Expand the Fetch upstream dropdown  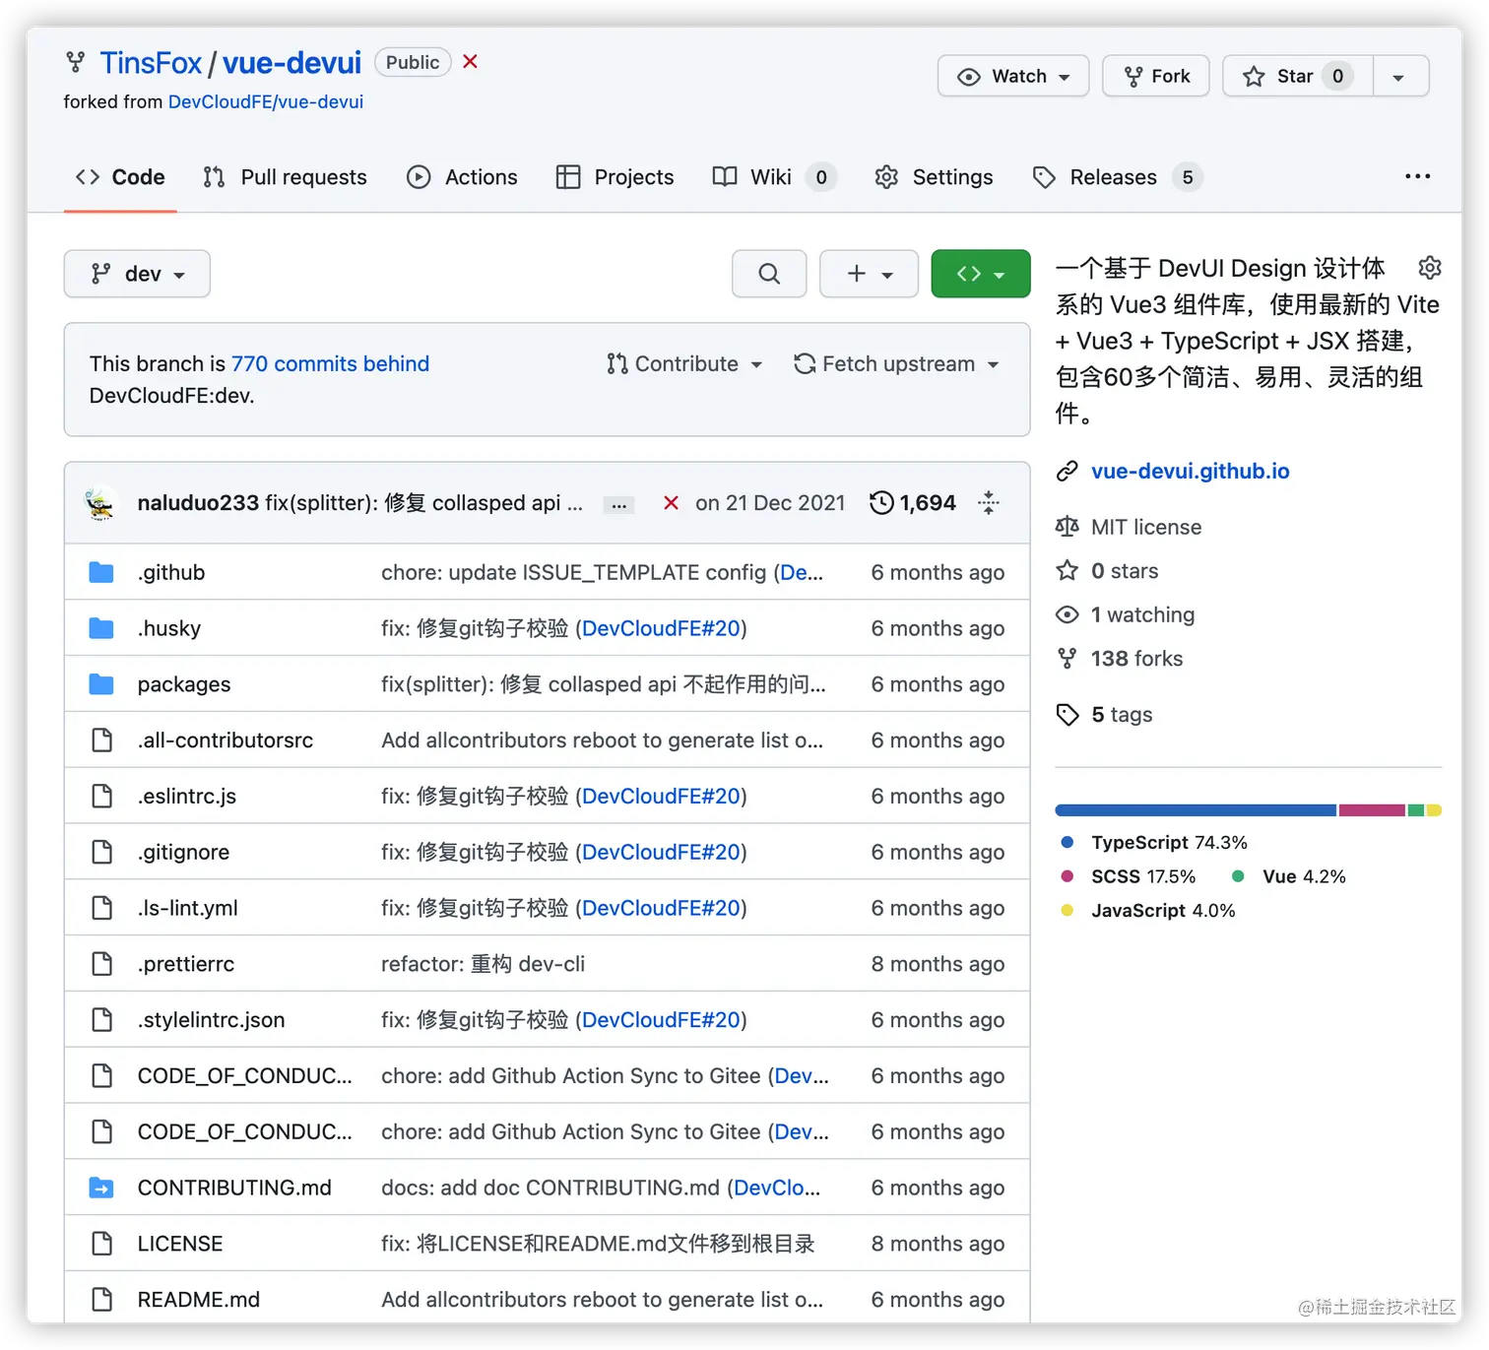tap(896, 364)
